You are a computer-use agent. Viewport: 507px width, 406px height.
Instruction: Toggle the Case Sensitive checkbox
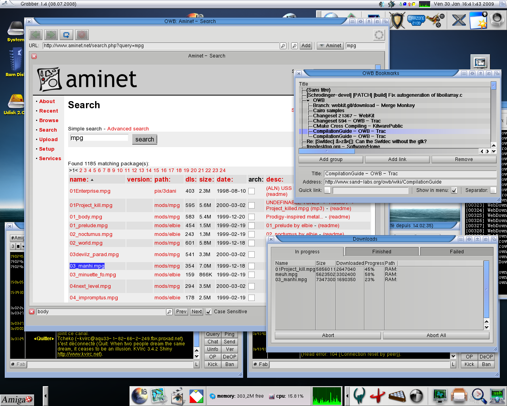click(x=209, y=312)
